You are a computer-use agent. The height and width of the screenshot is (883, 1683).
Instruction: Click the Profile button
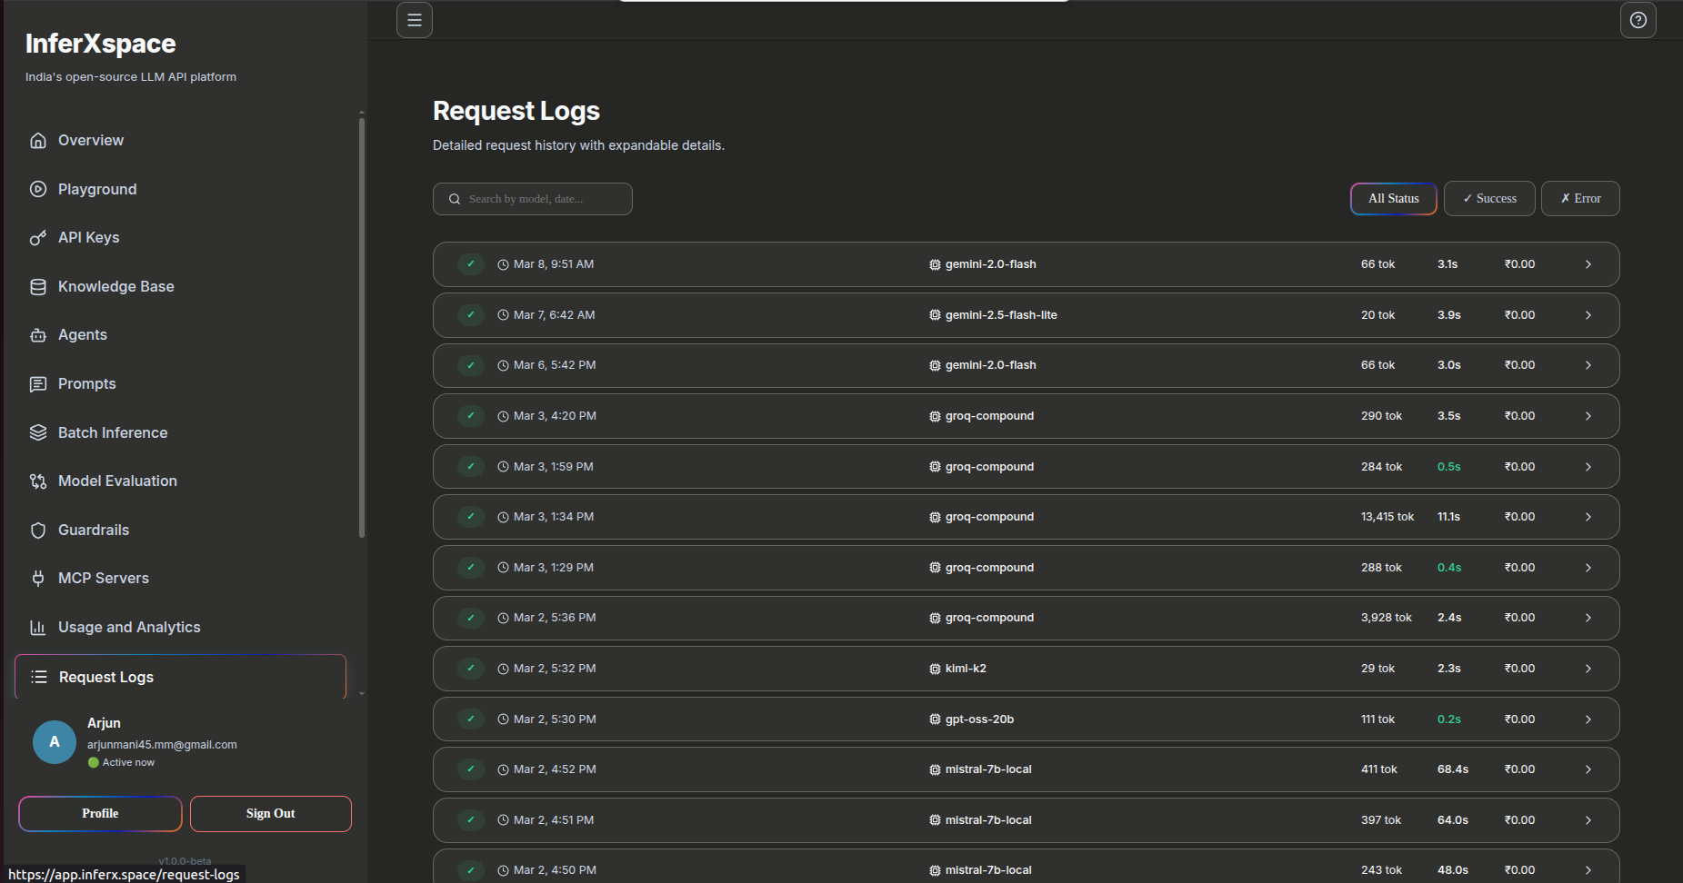(x=100, y=814)
